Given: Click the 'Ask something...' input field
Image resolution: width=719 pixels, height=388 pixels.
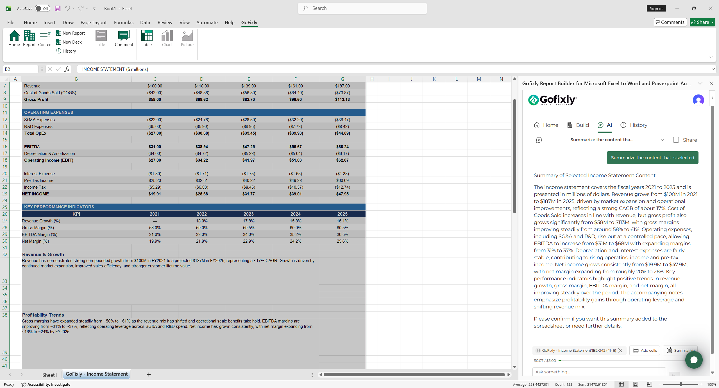Looking at the screenshot, I should pos(599,372).
